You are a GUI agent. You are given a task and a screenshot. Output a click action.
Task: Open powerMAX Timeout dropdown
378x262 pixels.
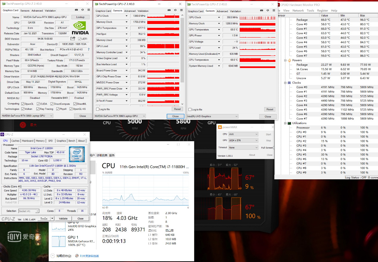tap(243, 148)
